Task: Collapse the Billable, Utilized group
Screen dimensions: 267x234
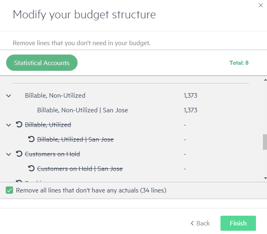Action: click(9, 125)
